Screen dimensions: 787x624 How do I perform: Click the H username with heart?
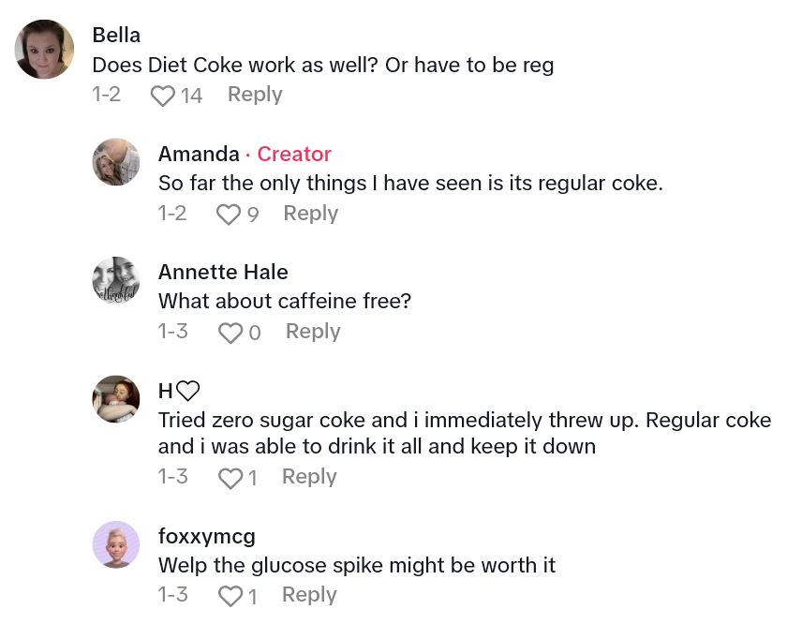[179, 392]
